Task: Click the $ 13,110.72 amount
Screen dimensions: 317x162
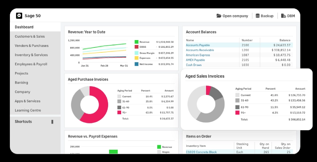Action: [x=298, y=112]
